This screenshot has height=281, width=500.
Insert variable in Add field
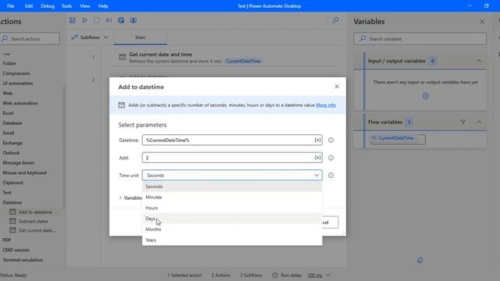tap(318, 158)
